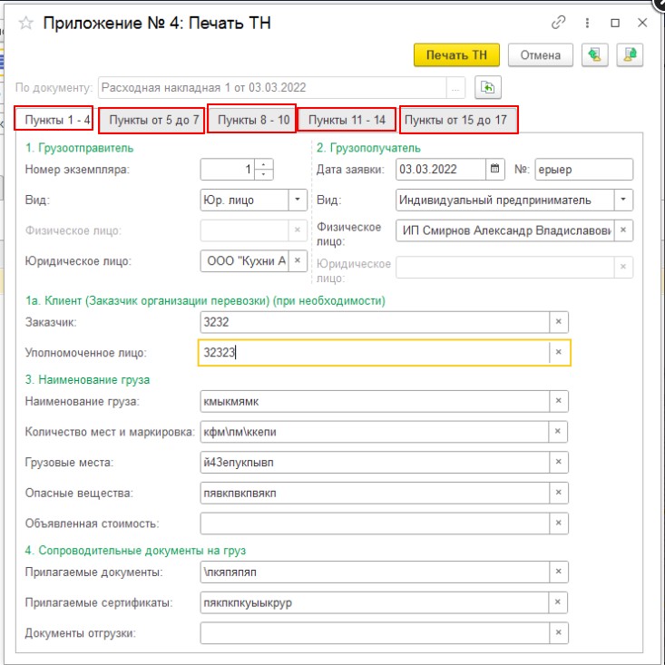
Task: Clear the Уполномоченное лицо field
Action: [x=559, y=352]
